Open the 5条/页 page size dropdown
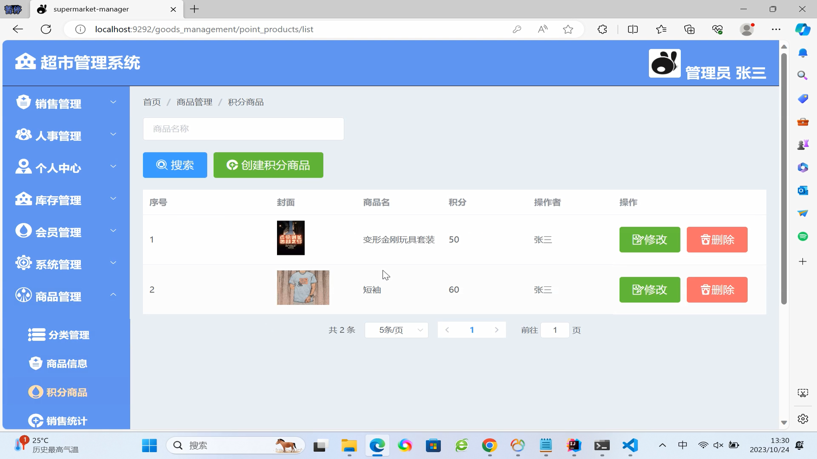Image resolution: width=817 pixels, height=459 pixels. click(396, 330)
